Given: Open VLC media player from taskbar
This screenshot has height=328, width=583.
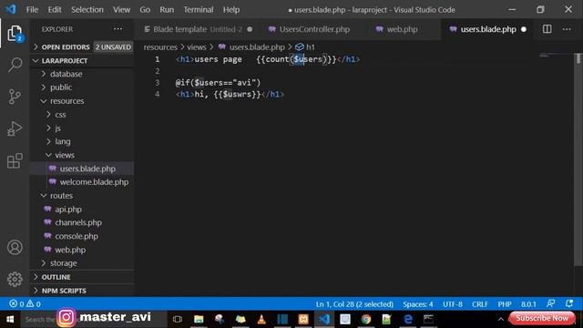Looking at the screenshot, I should [x=261, y=319].
